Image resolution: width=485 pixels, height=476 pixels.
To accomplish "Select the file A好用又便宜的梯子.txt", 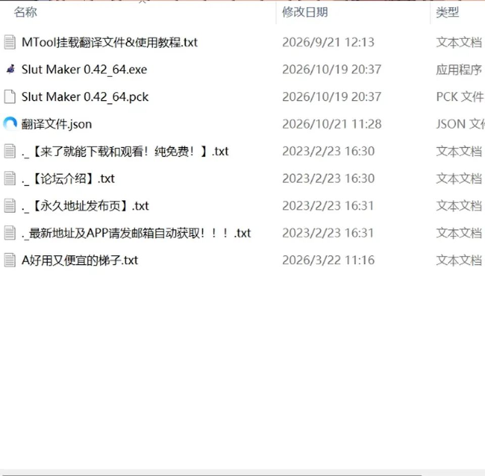I will 80,260.
